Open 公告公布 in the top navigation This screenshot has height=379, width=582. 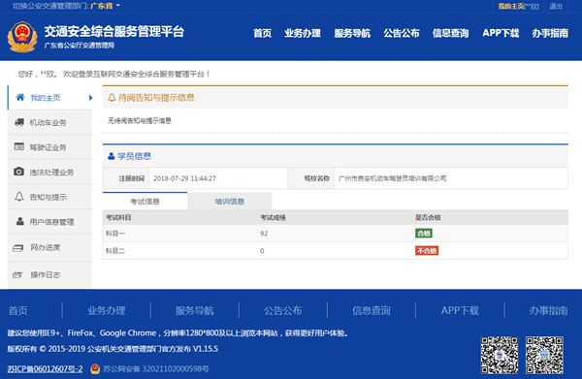pyautogui.click(x=402, y=33)
